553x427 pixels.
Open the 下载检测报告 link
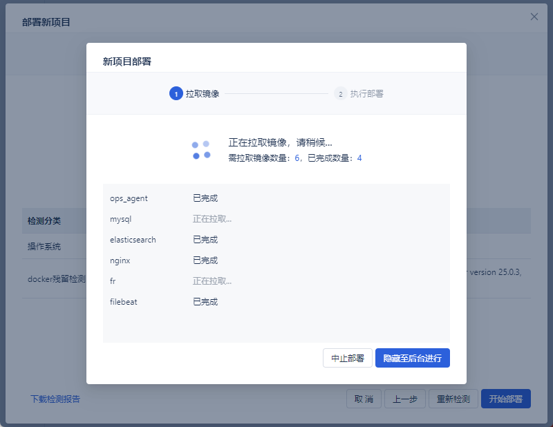[x=55, y=399]
